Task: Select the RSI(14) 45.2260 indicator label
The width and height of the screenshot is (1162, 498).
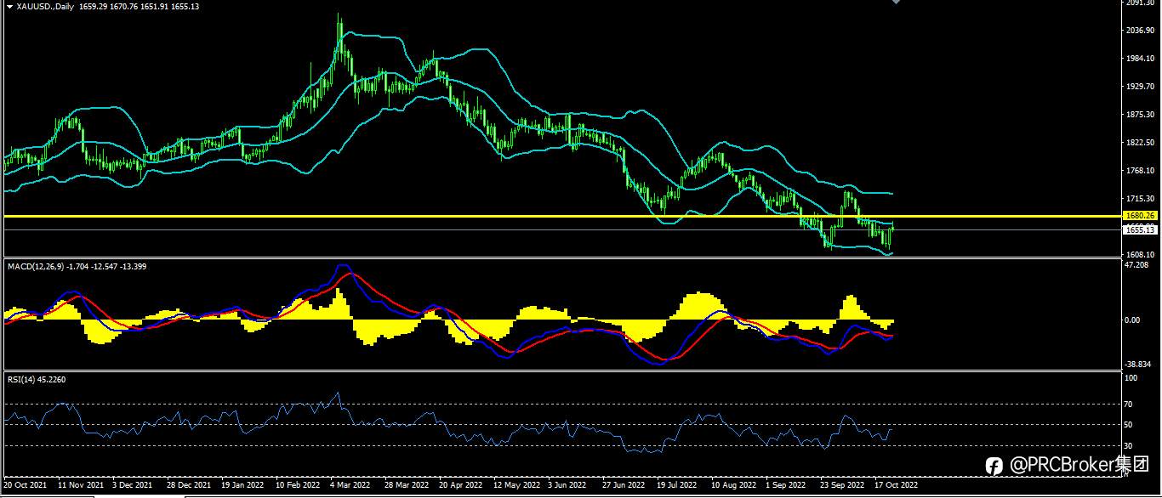Action: click(x=37, y=379)
